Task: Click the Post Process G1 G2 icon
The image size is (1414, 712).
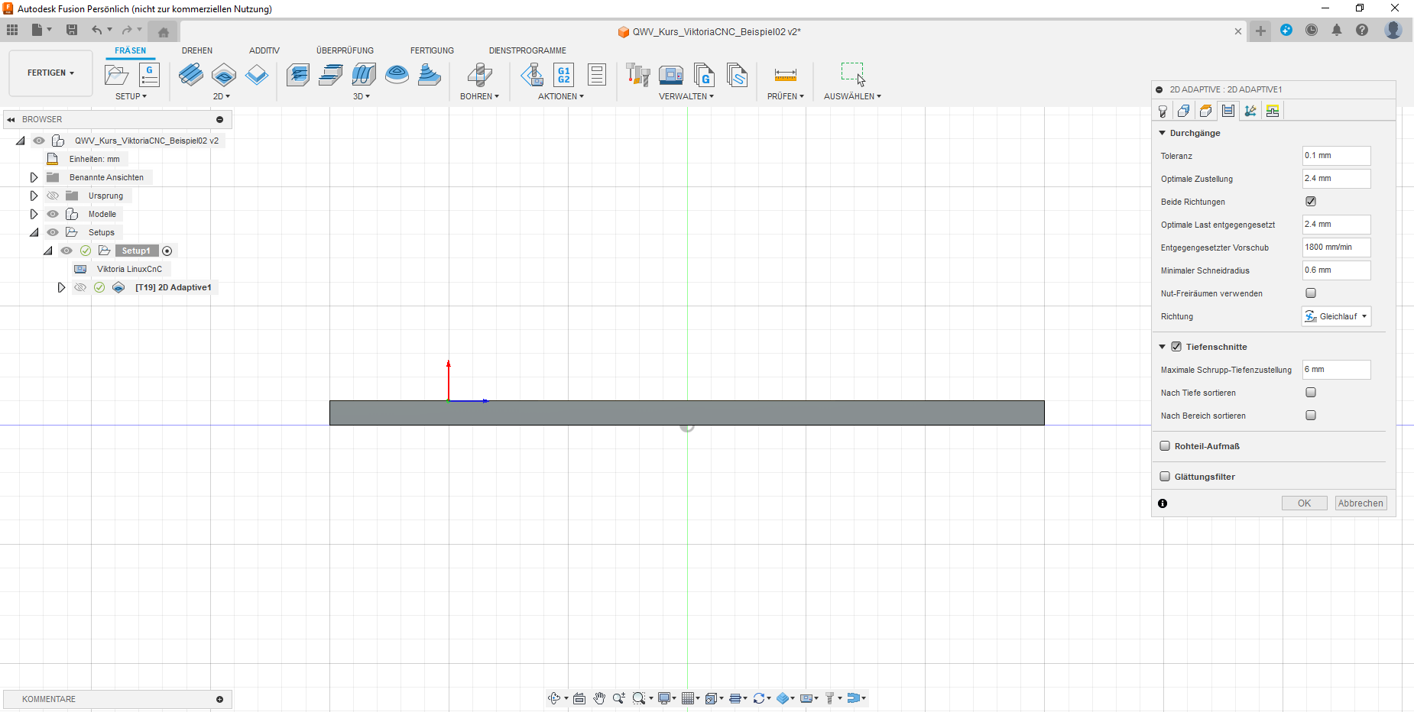Action: pos(563,75)
